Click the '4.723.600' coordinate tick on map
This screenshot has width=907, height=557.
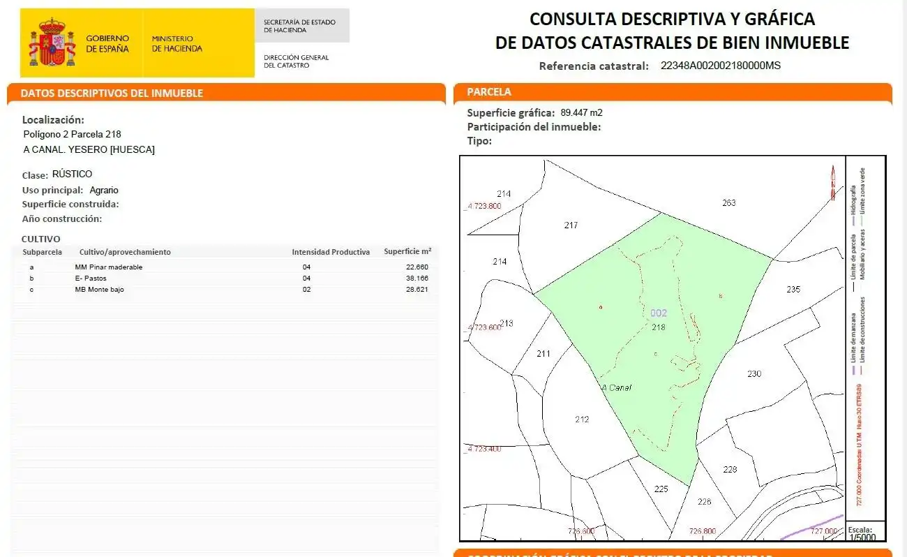pyautogui.click(x=484, y=327)
